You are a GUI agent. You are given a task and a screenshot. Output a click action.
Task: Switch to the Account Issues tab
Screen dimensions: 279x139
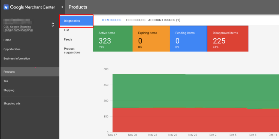(164, 20)
